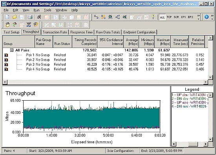Click the Add video multicast icon
Screen dimensions: 216x155
124,17
